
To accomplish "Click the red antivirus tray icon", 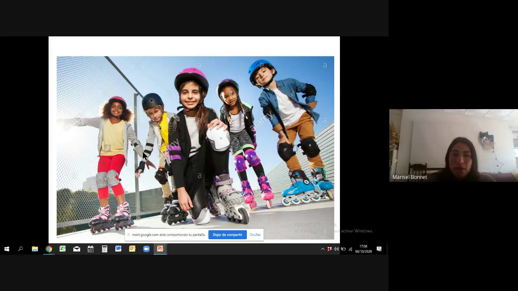I will tap(329, 249).
